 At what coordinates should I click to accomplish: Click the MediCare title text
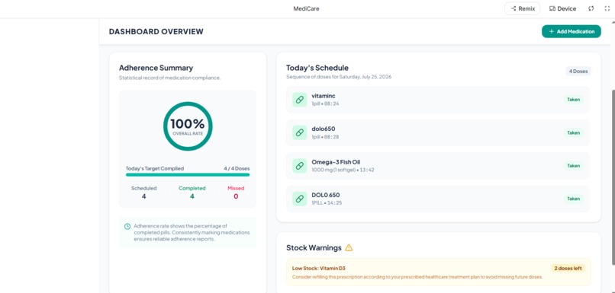tap(306, 8)
